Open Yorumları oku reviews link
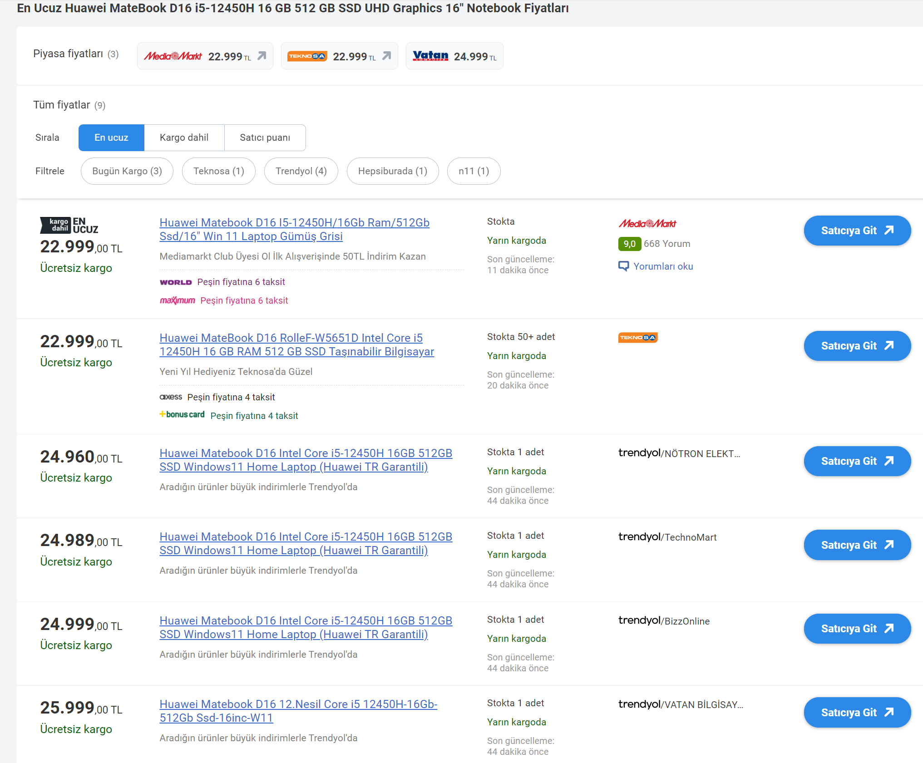This screenshot has width=923, height=763. coord(663,266)
